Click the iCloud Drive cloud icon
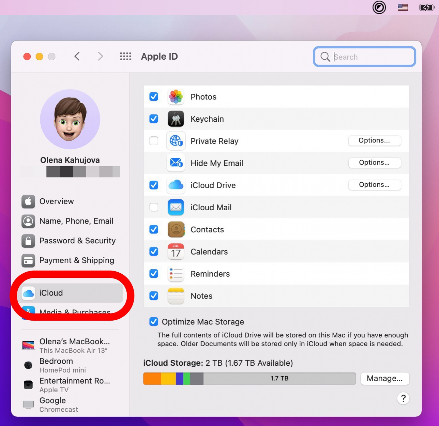Viewport: 439px width, 426px height. click(x=176, y=185)
